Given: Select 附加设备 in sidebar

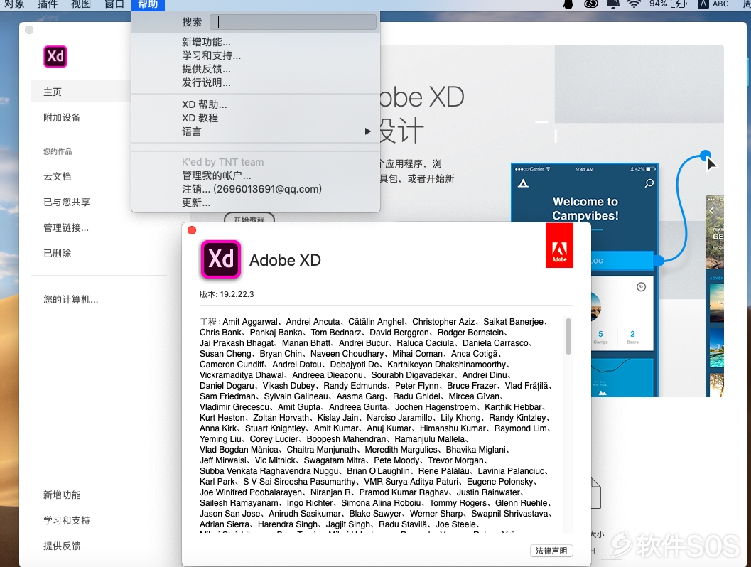Looking at the screenshot, I should coord(62,117).
